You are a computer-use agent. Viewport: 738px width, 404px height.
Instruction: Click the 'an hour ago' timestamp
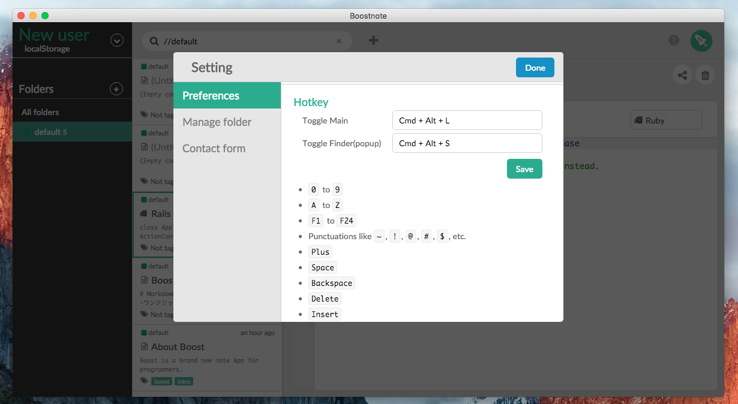coord(257,333)
